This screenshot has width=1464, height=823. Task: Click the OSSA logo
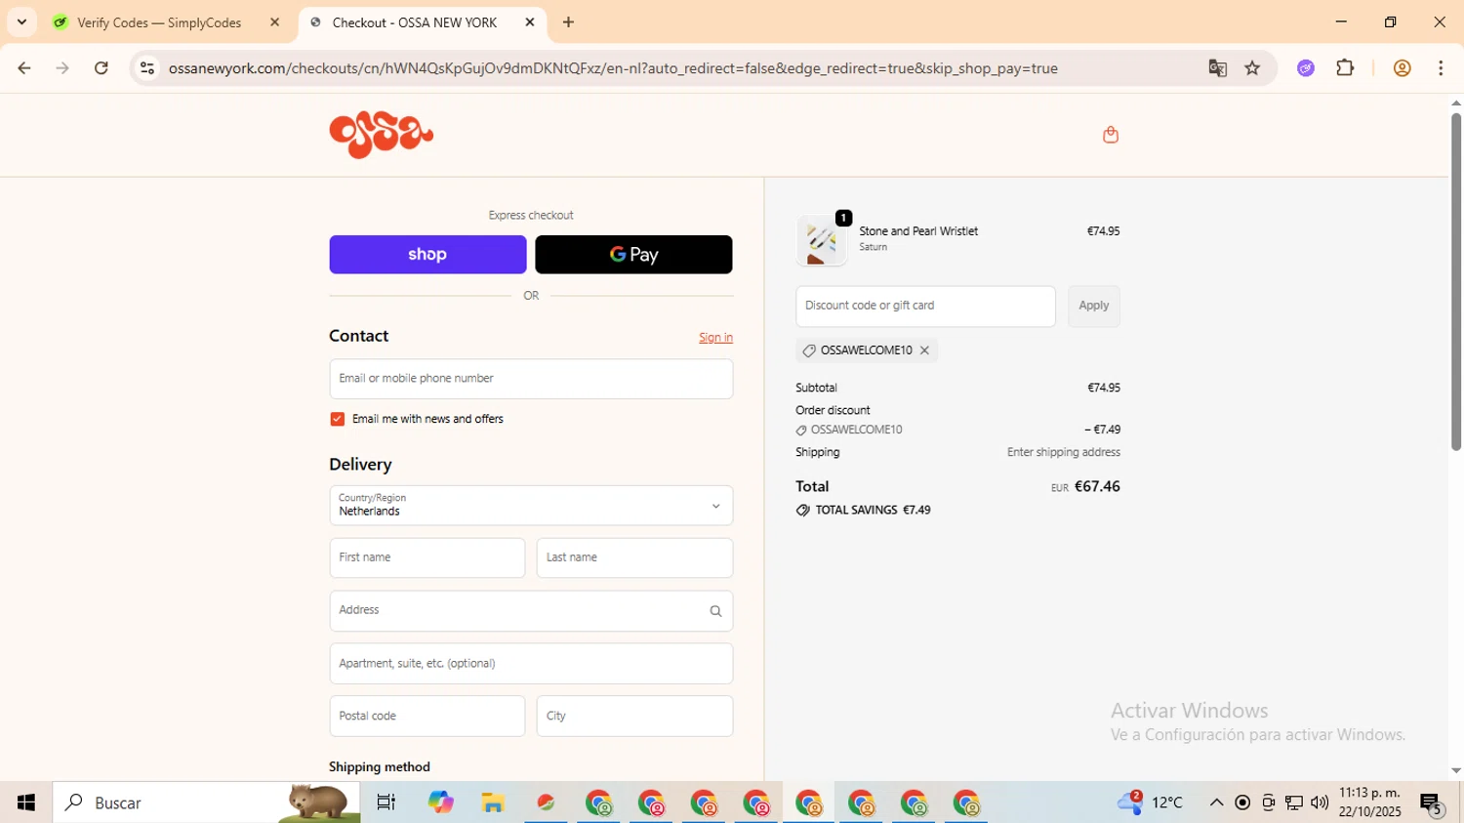[382, 135]
